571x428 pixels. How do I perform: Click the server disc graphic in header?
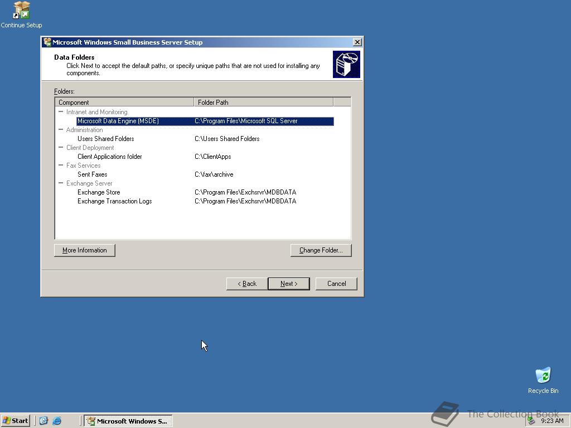click(x=346, y=65)
